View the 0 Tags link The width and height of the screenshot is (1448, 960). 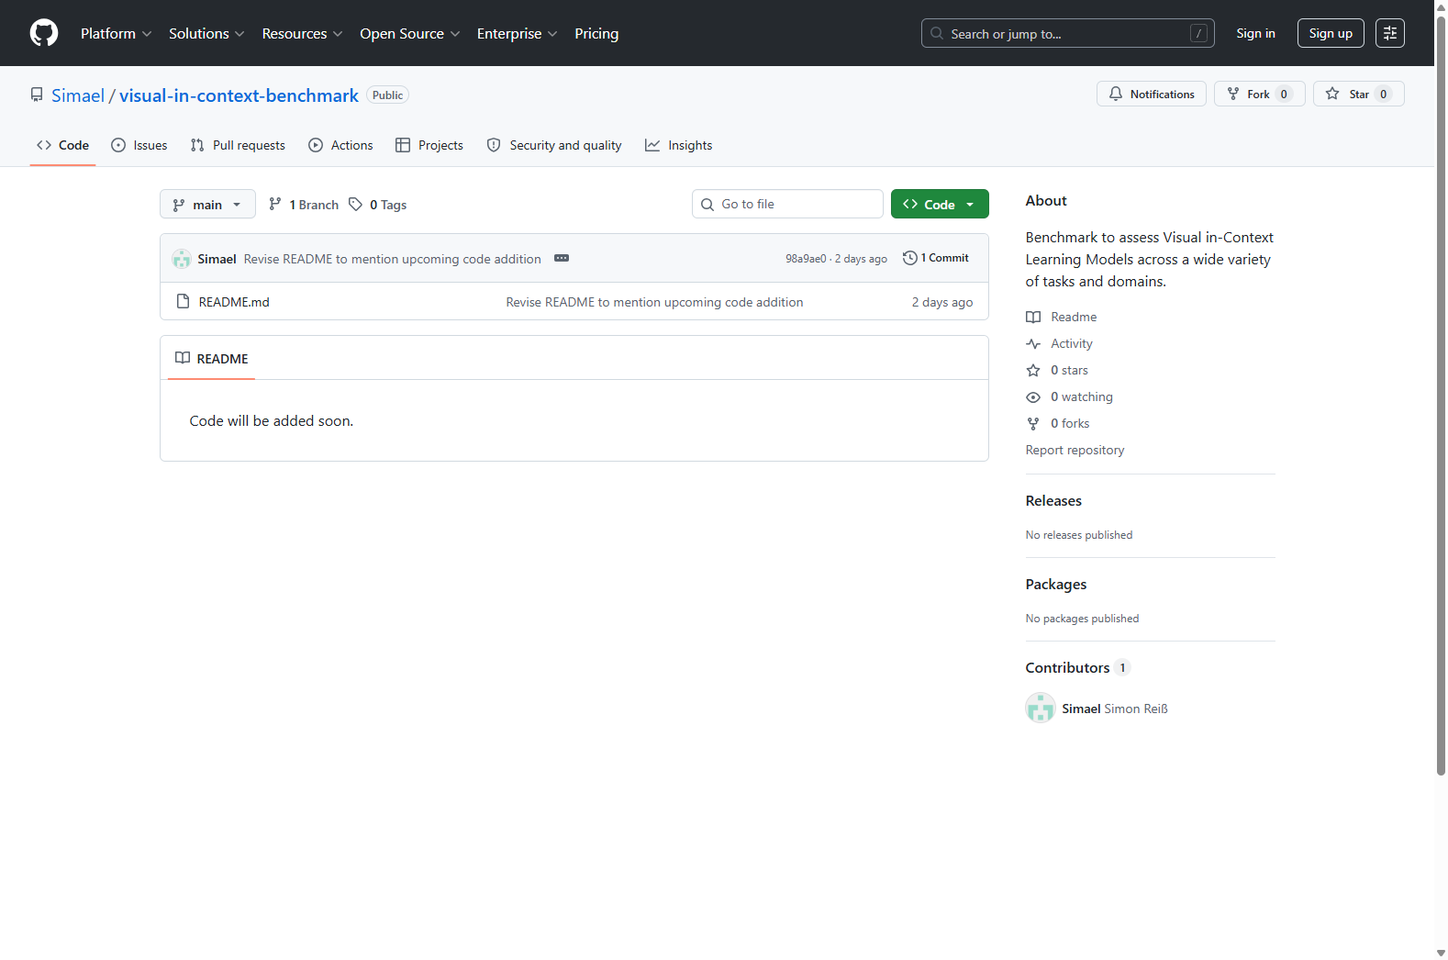[x=378, y=205]
